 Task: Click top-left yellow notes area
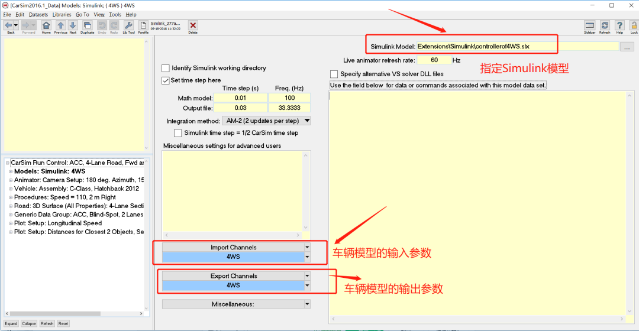click(74, 95)
